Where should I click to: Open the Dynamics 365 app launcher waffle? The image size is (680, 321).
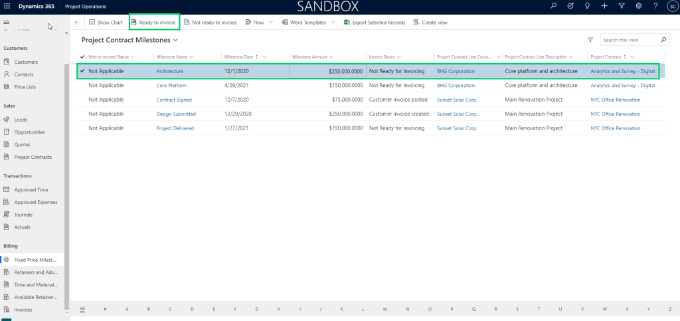tap(7, 6)
